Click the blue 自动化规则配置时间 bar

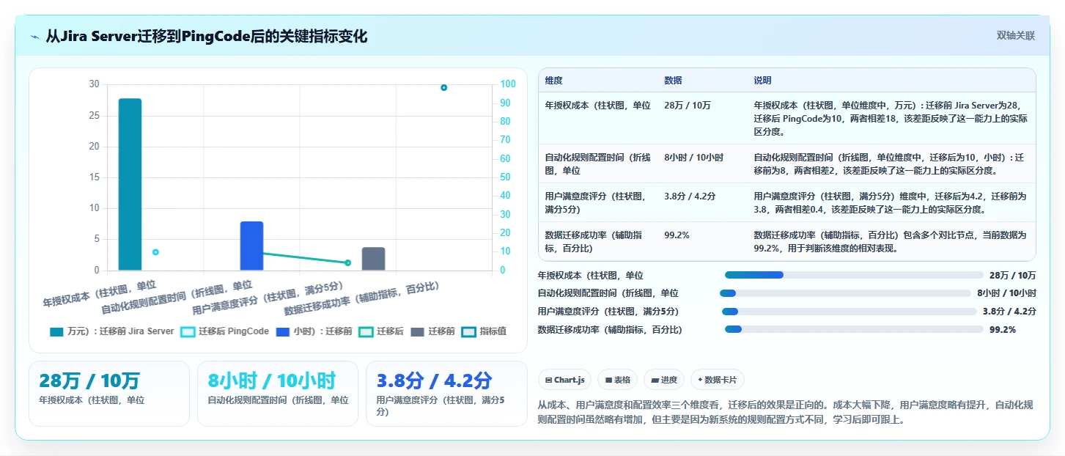click(251, 246)
